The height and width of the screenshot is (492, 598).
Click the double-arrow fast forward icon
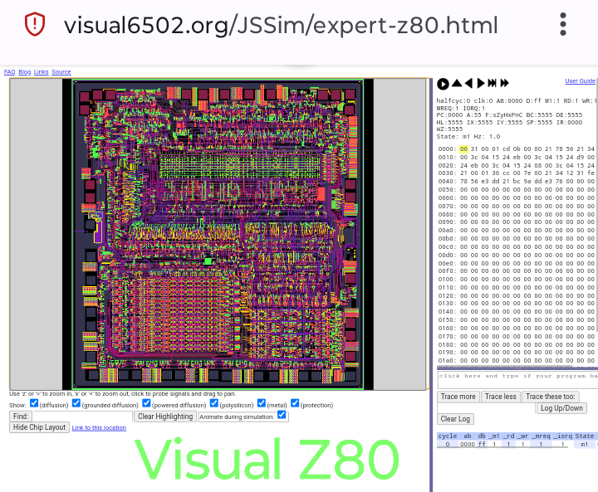[504, 83]
